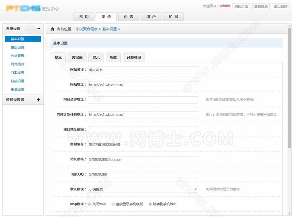This screenshot has height=217, width=292.
Task: Click the 管理员设置 sidebar header
Action: pos(23,100)
